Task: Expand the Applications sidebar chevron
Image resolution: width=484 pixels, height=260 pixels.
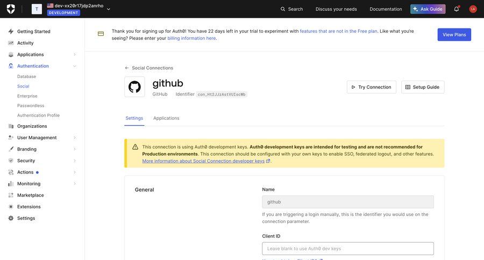Action: [74, 55]
